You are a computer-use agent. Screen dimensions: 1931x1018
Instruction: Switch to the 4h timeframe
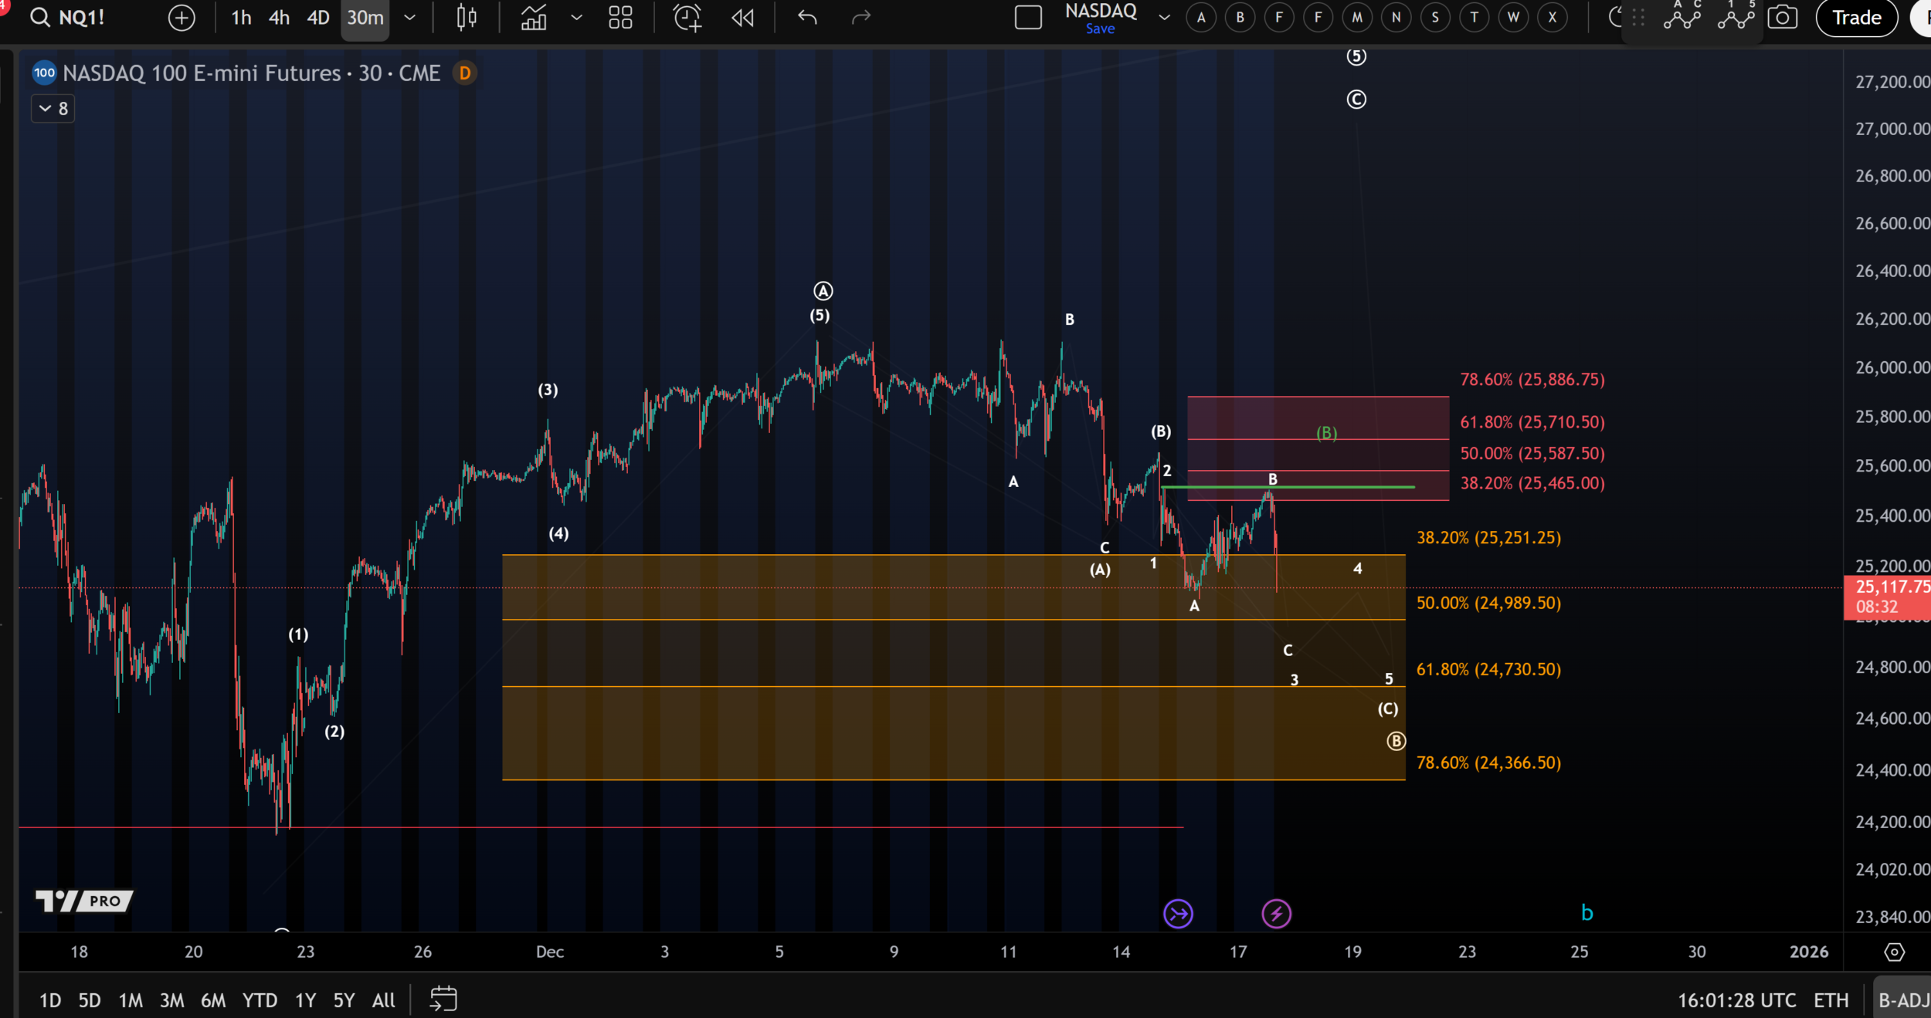tap(279, 17)
